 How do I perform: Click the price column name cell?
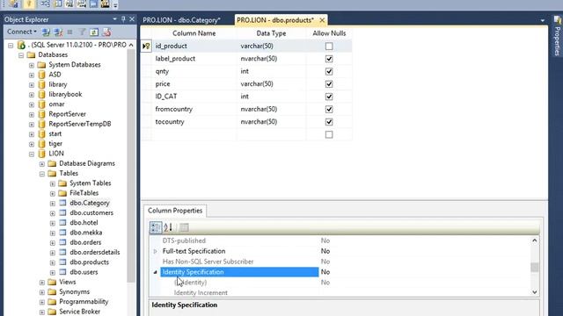coord(194,84)
